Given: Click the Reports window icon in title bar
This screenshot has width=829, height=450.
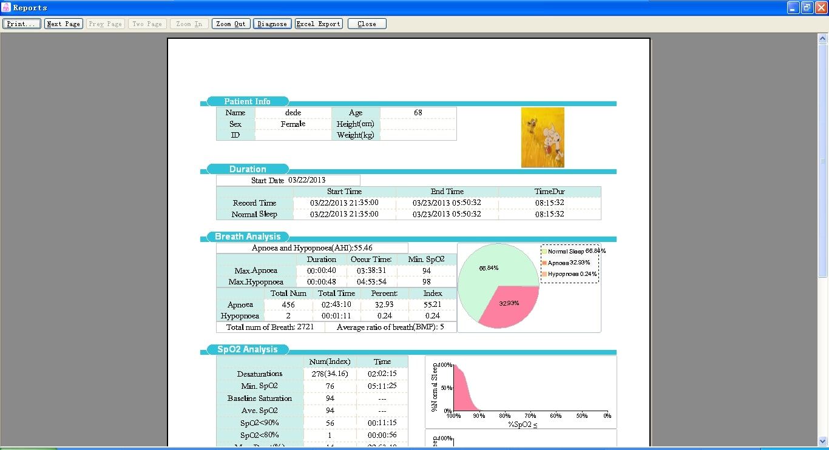Looking at the screenshot, I should (x=6, y=8).
